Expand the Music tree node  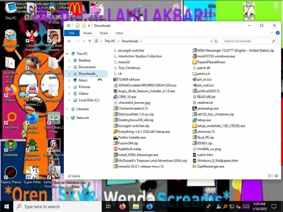[69, 80]
